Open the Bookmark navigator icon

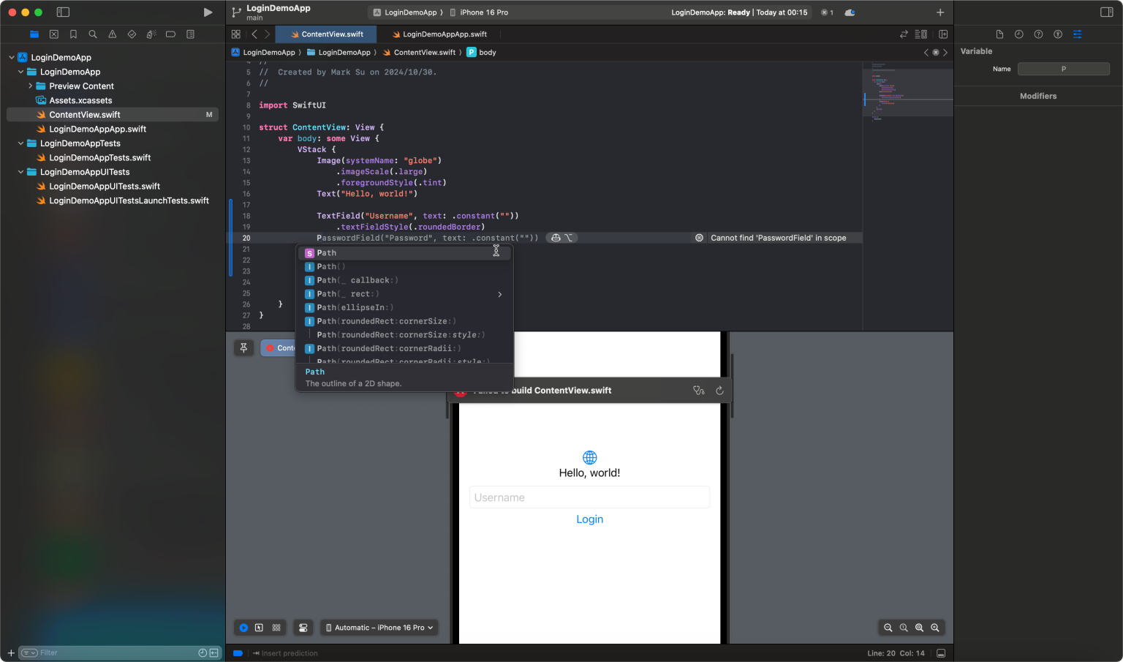(73, 34)
